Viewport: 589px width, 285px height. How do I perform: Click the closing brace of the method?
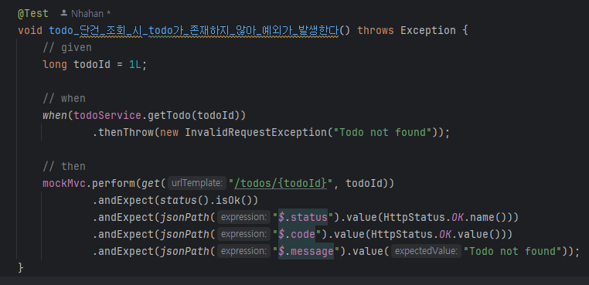pyautogui.click(x=21, y=268)
